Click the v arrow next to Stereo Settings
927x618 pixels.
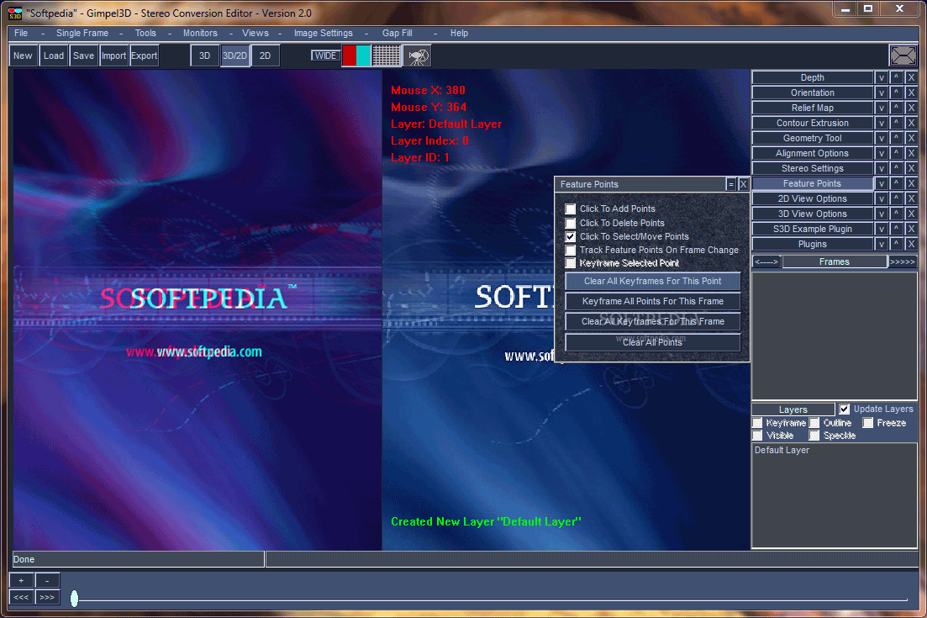[x=881, y=168]
